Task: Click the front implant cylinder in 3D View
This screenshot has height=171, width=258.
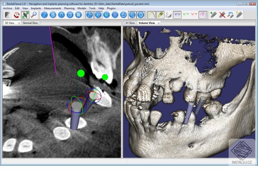Action: click(76, 116)
